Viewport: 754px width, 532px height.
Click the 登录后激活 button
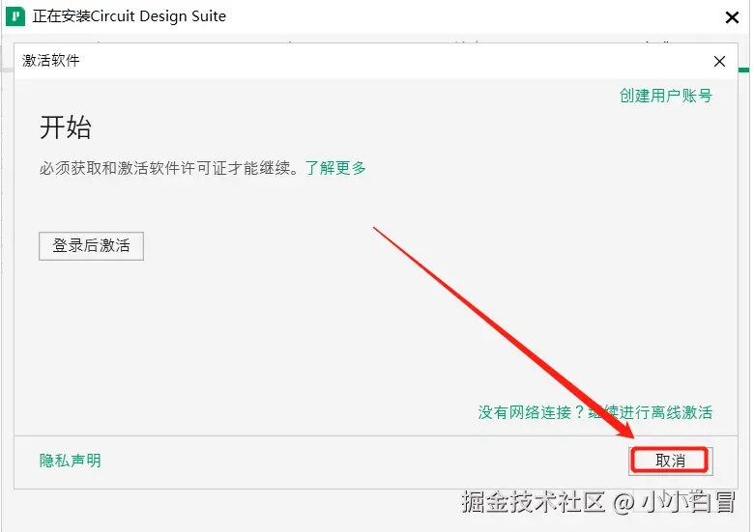[91, 246]
